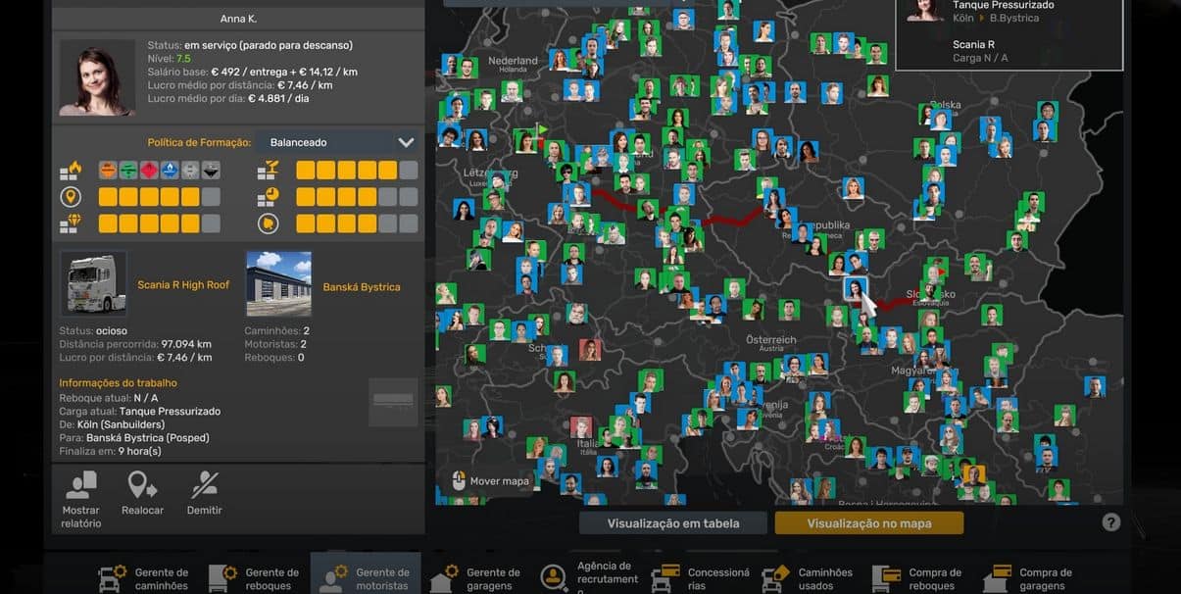Screen dimensions: 1181x594
Task: Go to Agência de recrutamento tab
Action: [x=586, y=577]
